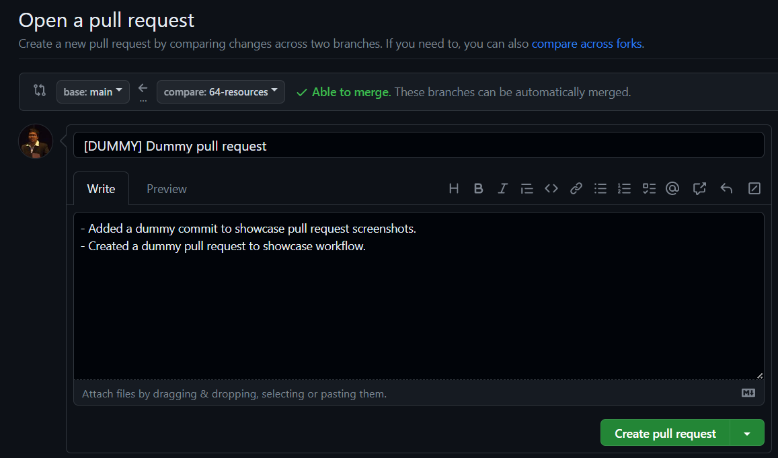Apply italic formatting

pos(502,188)
